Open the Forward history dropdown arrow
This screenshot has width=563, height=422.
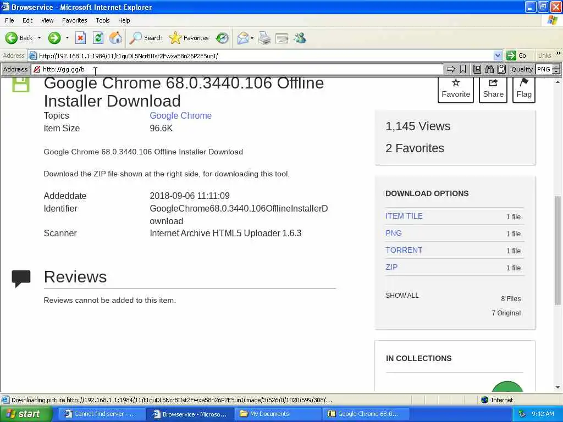[67, 38]
